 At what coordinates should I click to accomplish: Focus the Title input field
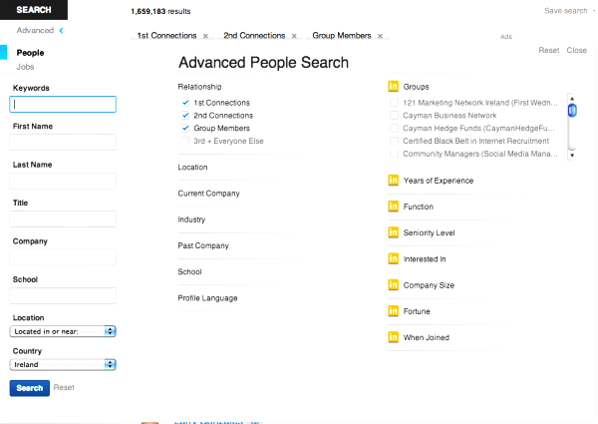coord(63,219)
